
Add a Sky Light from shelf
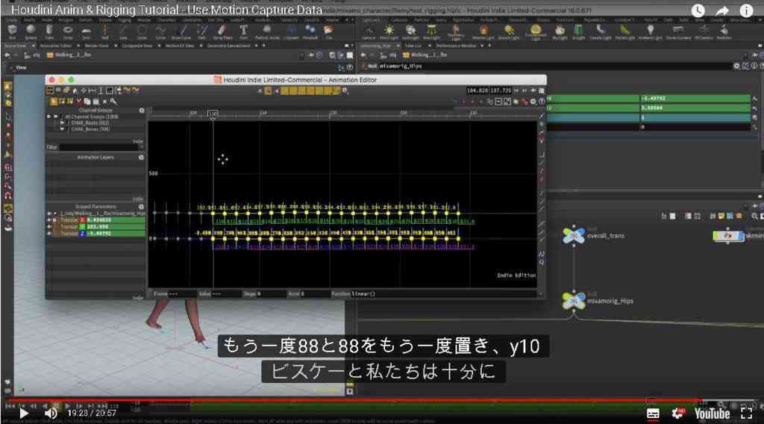[560, 31]
